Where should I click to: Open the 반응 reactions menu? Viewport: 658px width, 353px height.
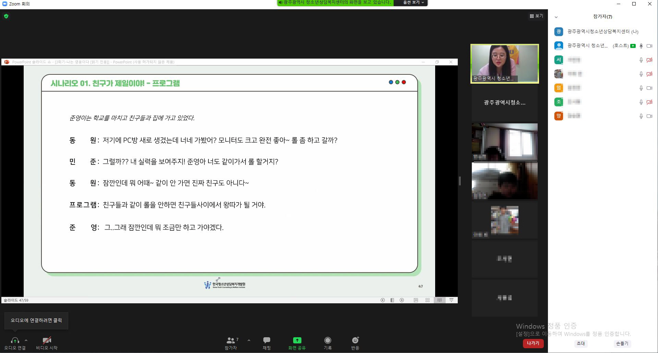(x=355, y=343)
